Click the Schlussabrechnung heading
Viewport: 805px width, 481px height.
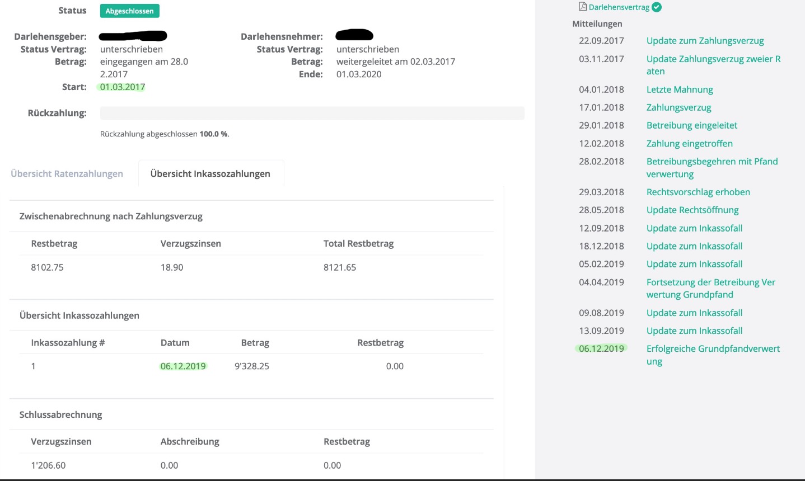pos(60,414)
